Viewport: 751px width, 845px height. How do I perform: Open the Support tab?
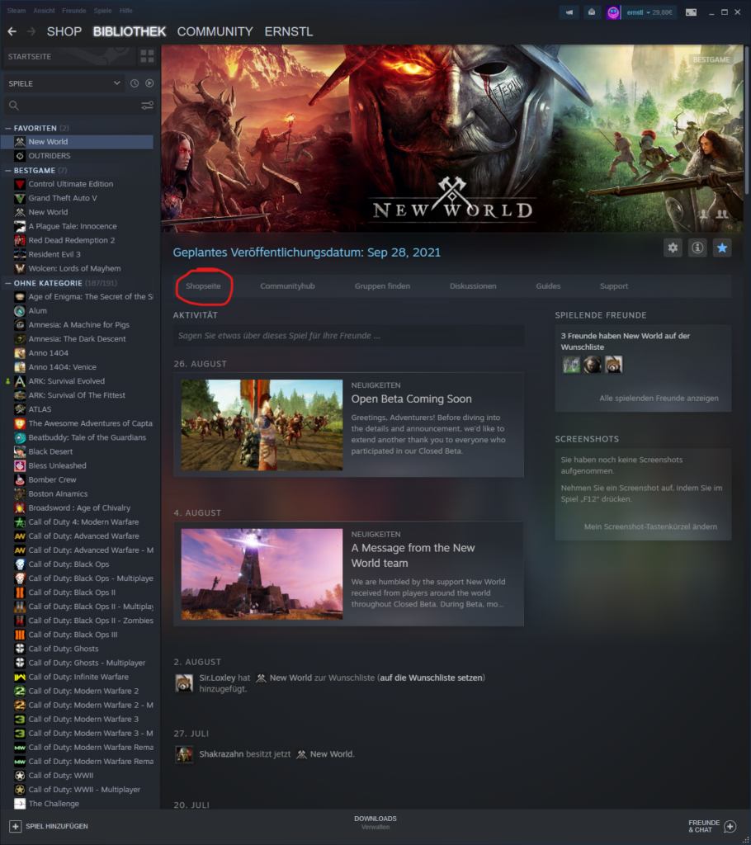click(x=614, y=286)
